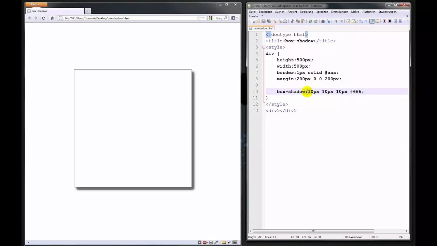Open the Suchen menu in Notepad++
This screenshot has height=246, width=437.
(279, 11)
